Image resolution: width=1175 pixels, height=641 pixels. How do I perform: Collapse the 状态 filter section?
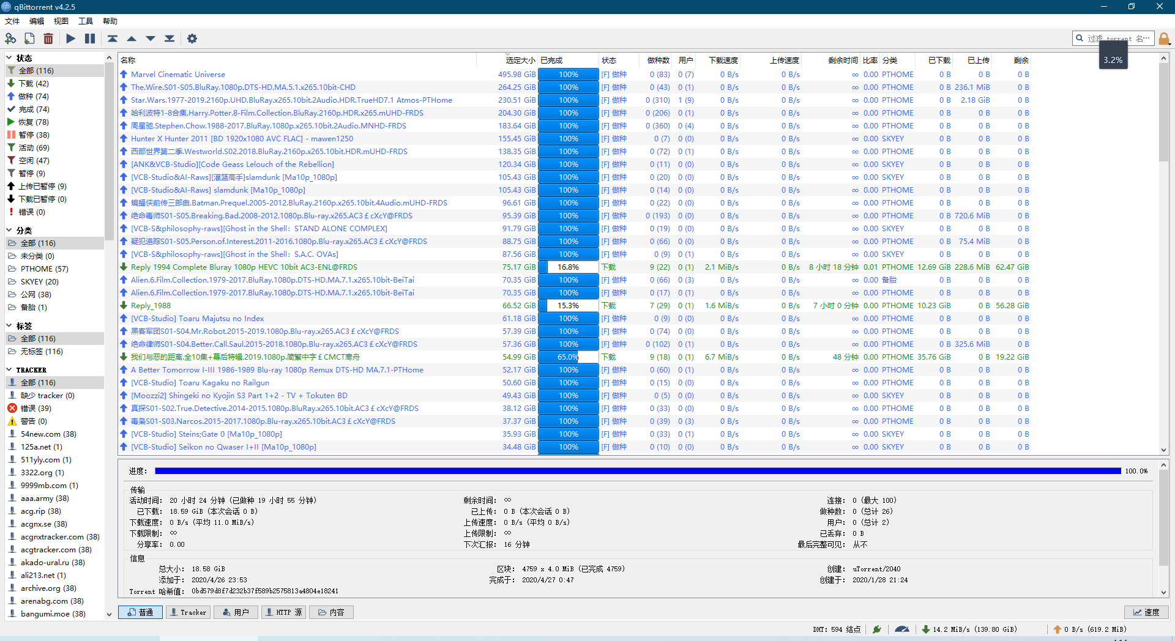[x=9, y=58]
